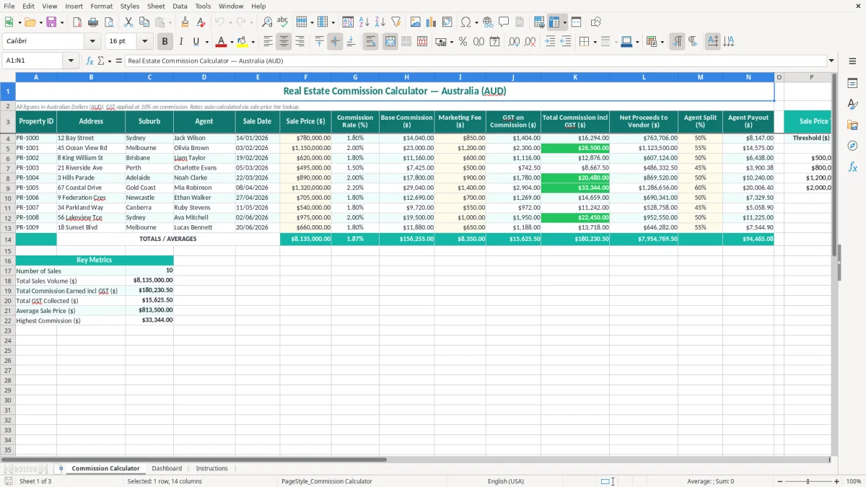The height and width of the screenshot is (487, 866).
Task: Click the Copy icon
Action: [144, 22]
